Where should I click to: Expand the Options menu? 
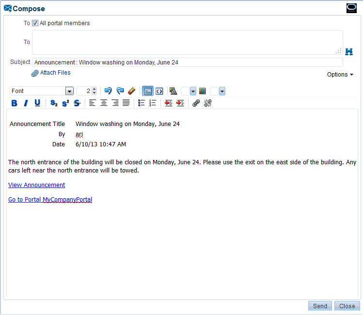(340, 75)
